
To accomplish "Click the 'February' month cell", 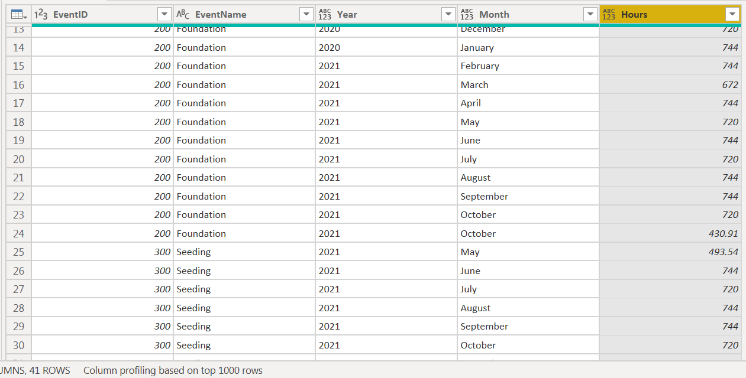I will click(x=528, y=66).
